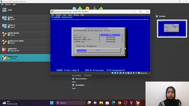This screenshot has height=106, width=189.
Task: Click hard disk activity status icon
Action: coord(113,73)
